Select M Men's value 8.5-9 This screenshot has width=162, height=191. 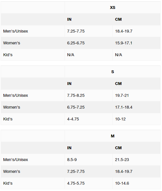tap(72, 160)
